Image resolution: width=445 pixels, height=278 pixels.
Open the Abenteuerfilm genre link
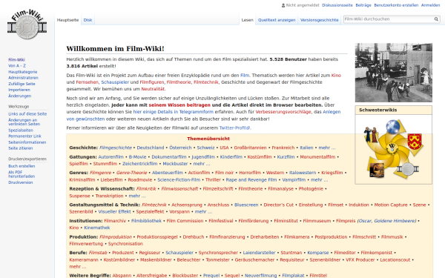tap(168, 173)
